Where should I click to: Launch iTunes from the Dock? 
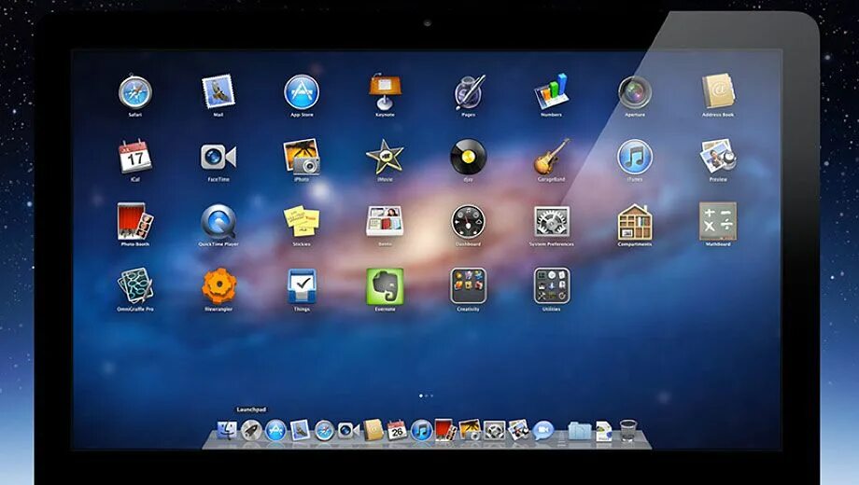[x=421, y=430]
